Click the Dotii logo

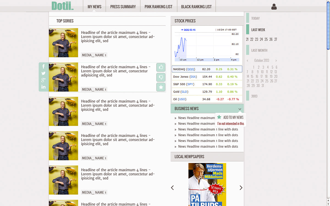click(x=63, y=6)
